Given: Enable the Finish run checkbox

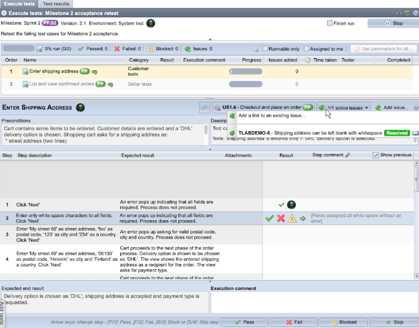Looking at the screenshot, I should click(x=329, y=23).
